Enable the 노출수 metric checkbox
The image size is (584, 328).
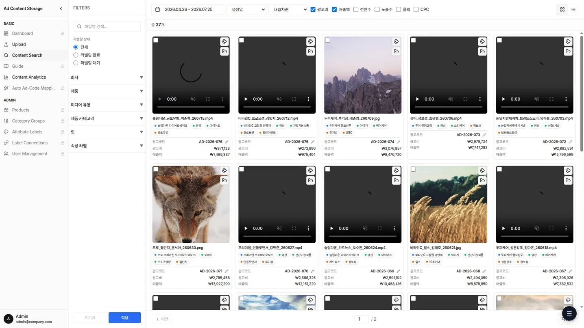(x=377, y=9)
